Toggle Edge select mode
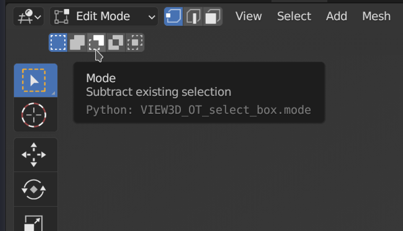 [193, 16]
